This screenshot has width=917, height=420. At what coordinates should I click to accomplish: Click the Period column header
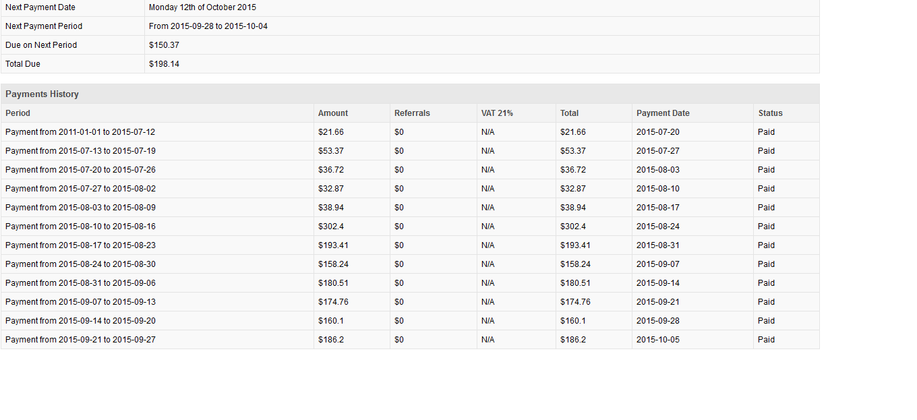click(18, 113)
